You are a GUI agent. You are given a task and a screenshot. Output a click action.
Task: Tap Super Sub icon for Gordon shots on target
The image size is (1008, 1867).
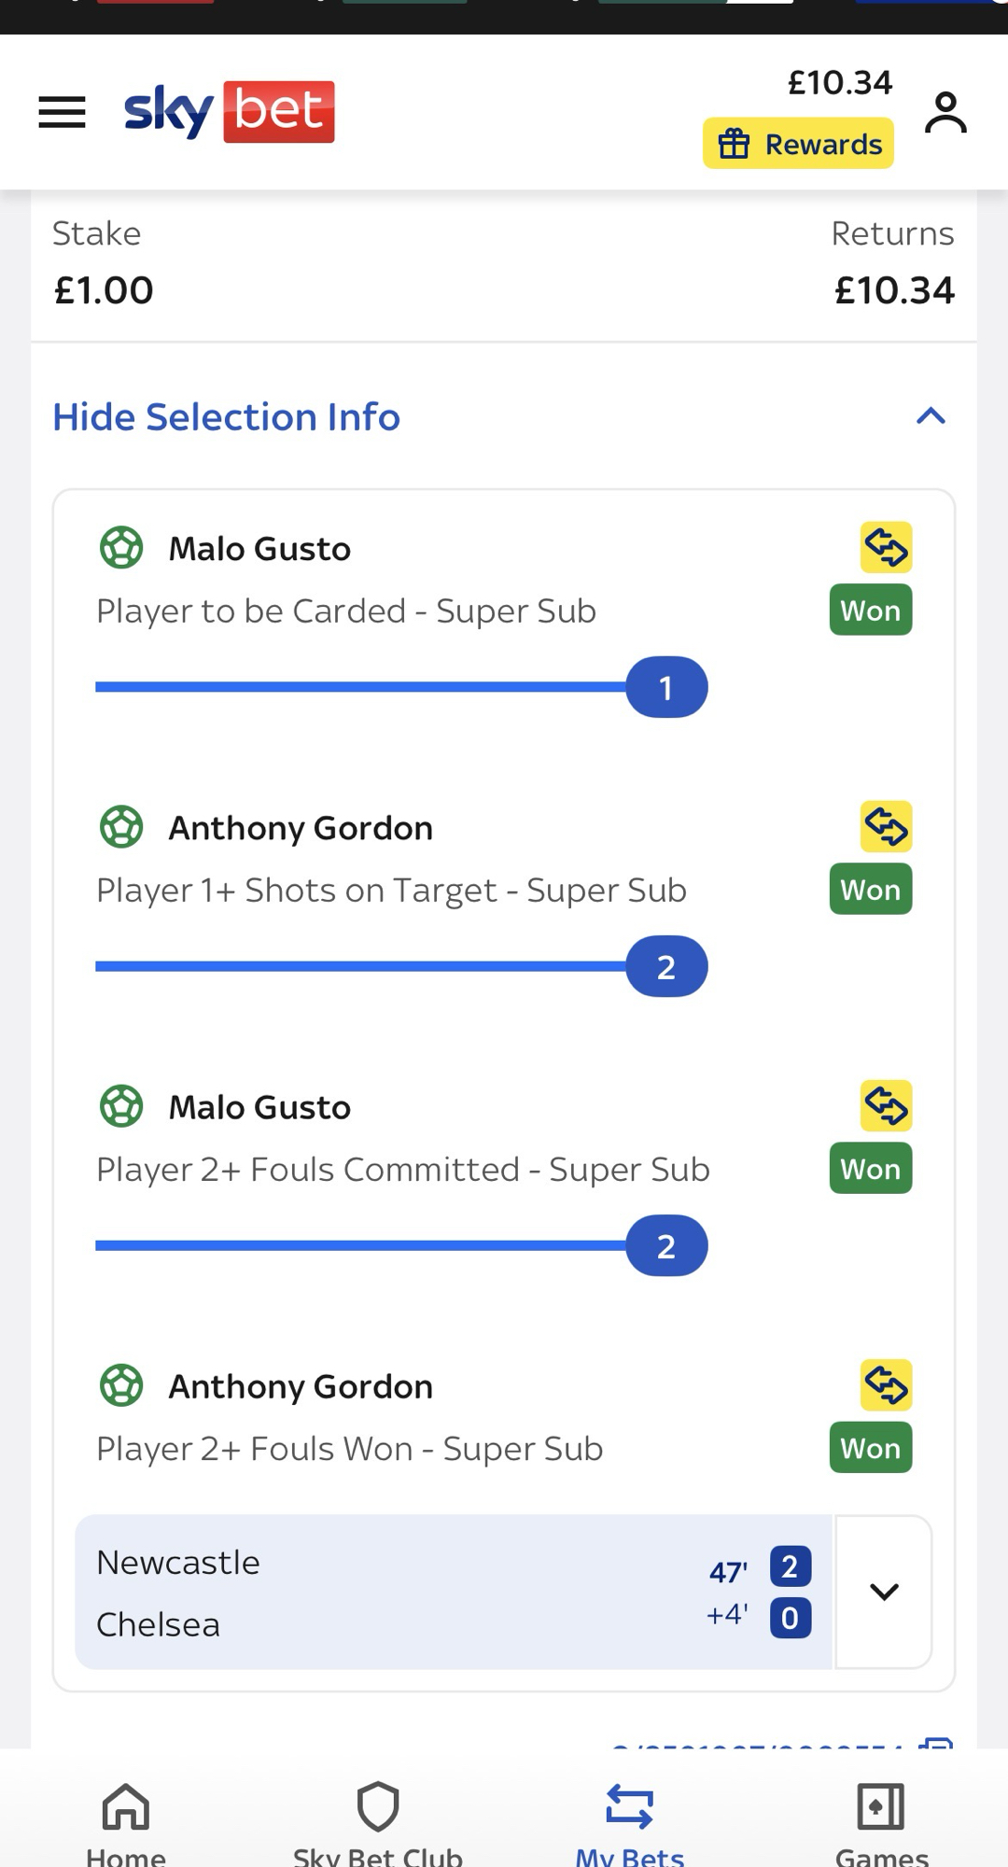click(x=886, y=826)
